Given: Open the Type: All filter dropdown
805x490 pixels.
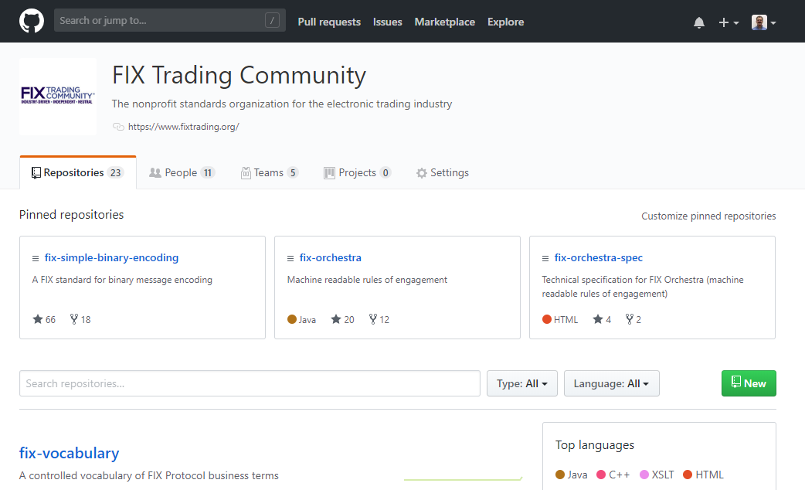Looking at the screenshot, I should click(521, 383).
